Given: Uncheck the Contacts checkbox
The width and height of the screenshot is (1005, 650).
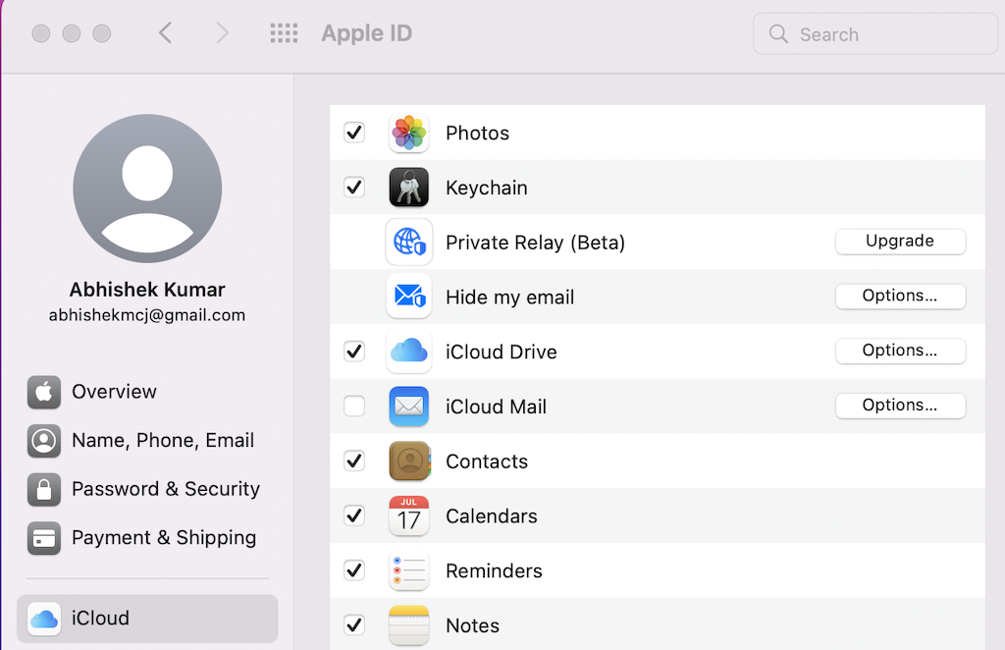Looking at the screenshot, I should [x=353, y=460].
